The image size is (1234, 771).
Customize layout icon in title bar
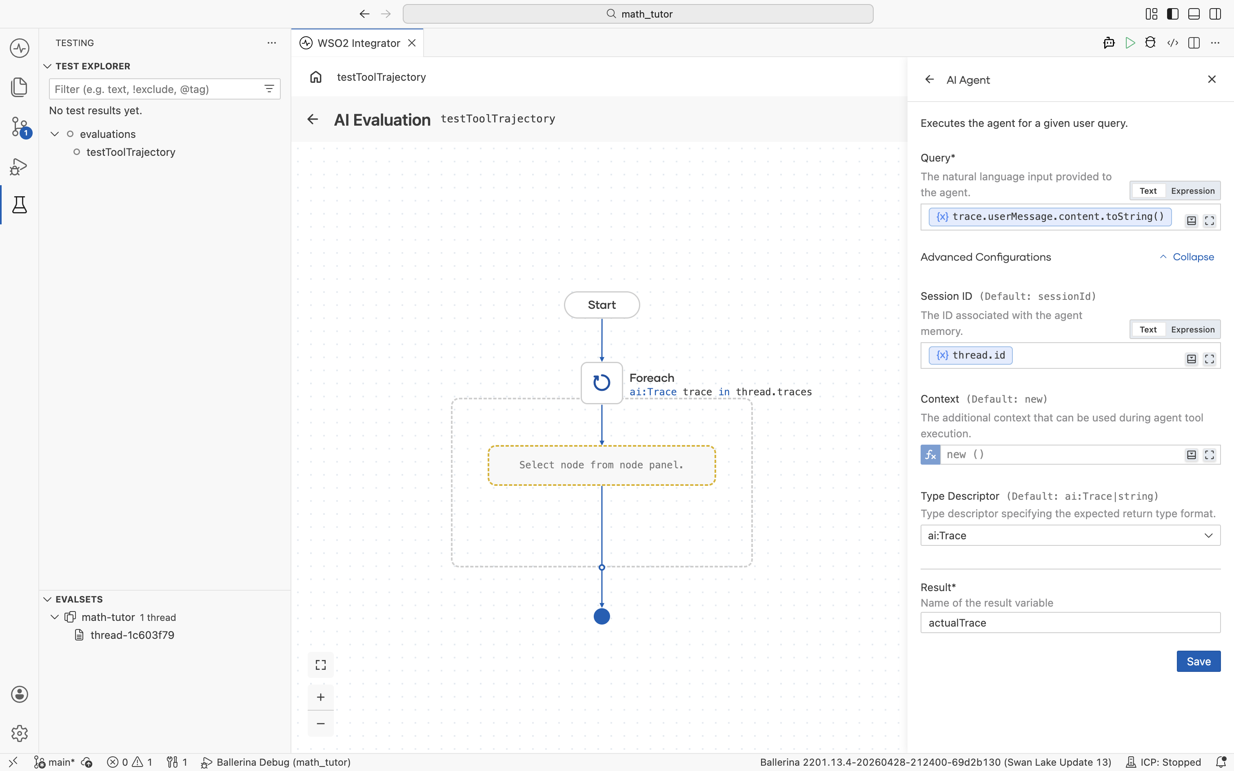click(x=1152, y=14)
